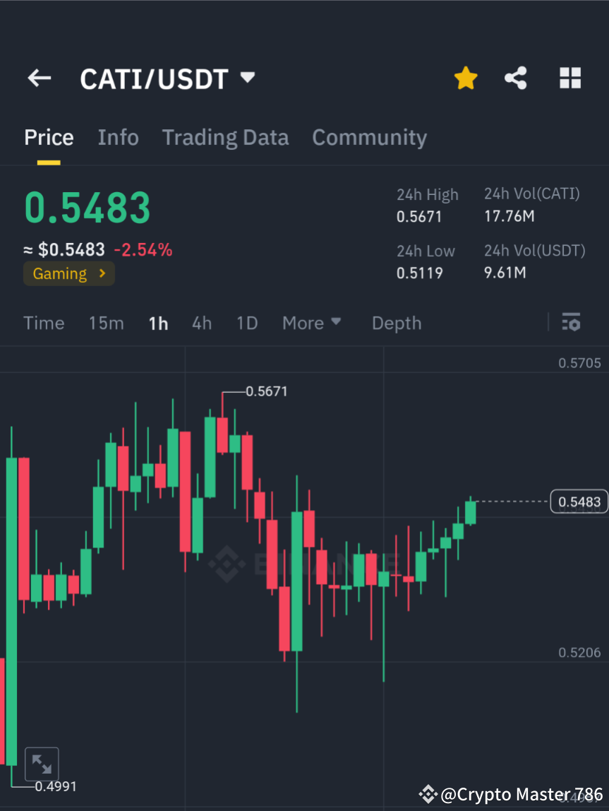Screen dimensions: 609x811
Task: Tap the 0.5483 current price label
Action: click(579, 502)
